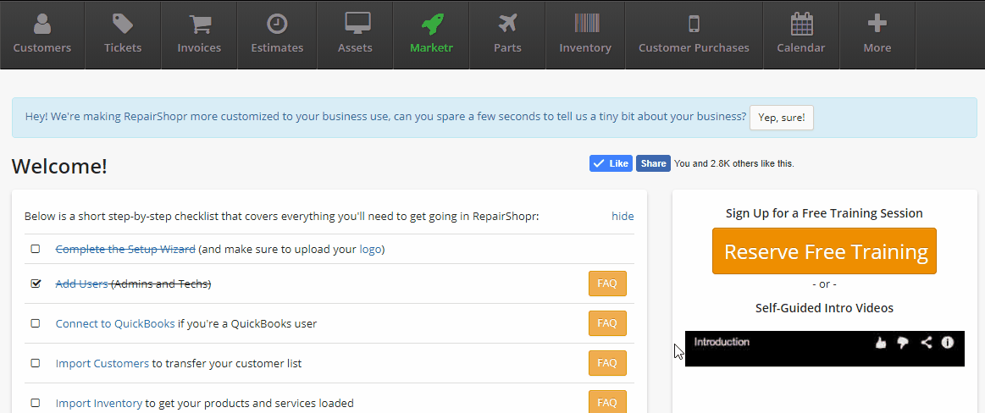Click the video share icon
The image size is (985, 413).
click(926, 342)
